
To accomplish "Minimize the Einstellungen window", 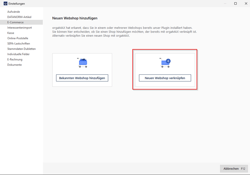I will coord(225,4).
